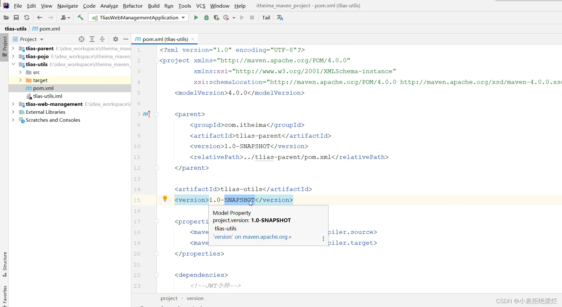Click the parent POM gutter icon on line 7
Screen dimensions: 562x307
click(147, 114)
